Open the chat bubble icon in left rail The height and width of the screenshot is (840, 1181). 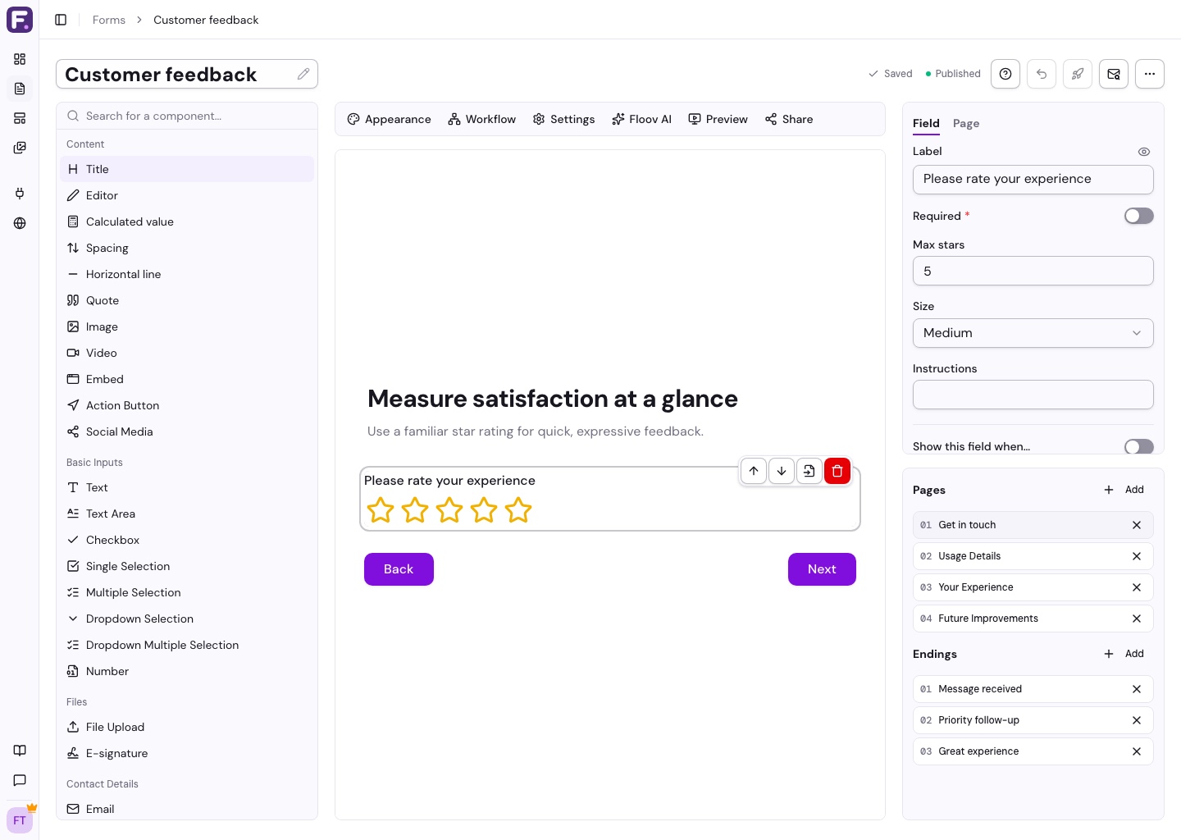(20, 780)
